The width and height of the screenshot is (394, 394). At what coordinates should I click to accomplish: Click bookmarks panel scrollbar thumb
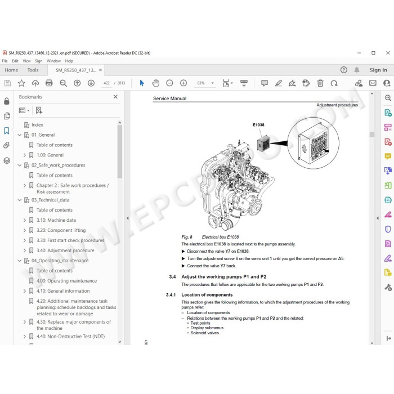pyautogui.click(x=119, y=152)
